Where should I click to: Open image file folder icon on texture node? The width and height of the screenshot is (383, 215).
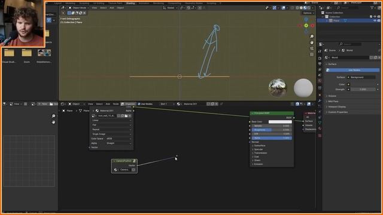coord(126,116)
